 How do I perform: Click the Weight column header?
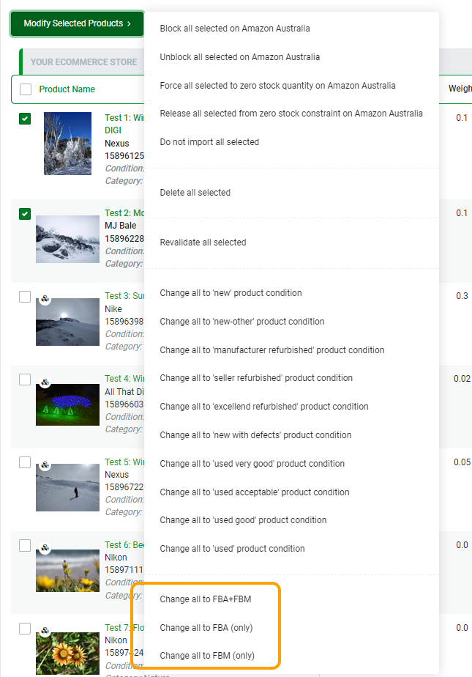pos(460,89)
